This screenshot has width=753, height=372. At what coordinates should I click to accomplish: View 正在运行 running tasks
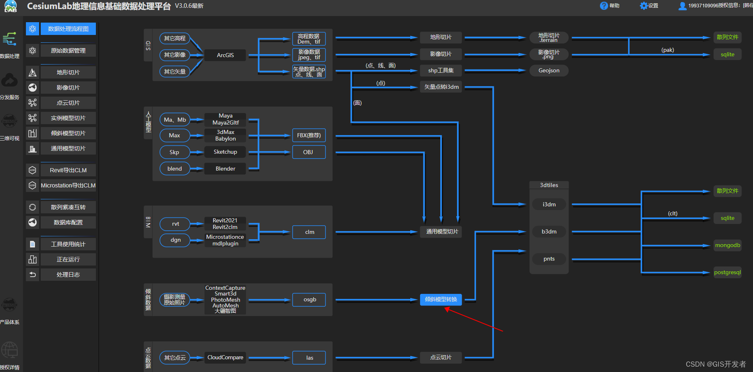pyautogui.click(x=68, y=259)
